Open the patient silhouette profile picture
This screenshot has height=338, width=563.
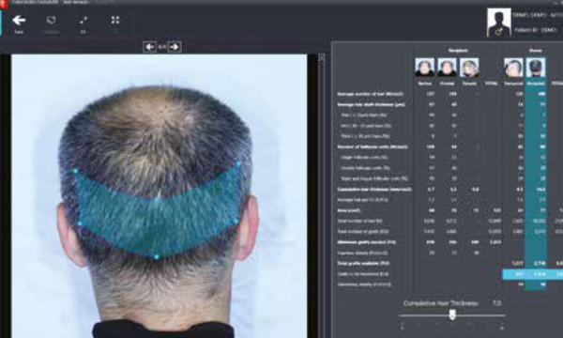499,23
